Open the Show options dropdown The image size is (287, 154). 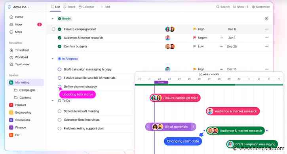[x=241, y=7]
